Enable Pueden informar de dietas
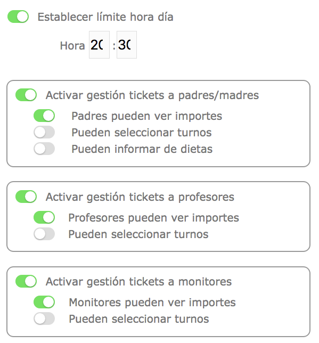Image resolution: width=319 pixels, height=343 pixels. click(44, 149)
